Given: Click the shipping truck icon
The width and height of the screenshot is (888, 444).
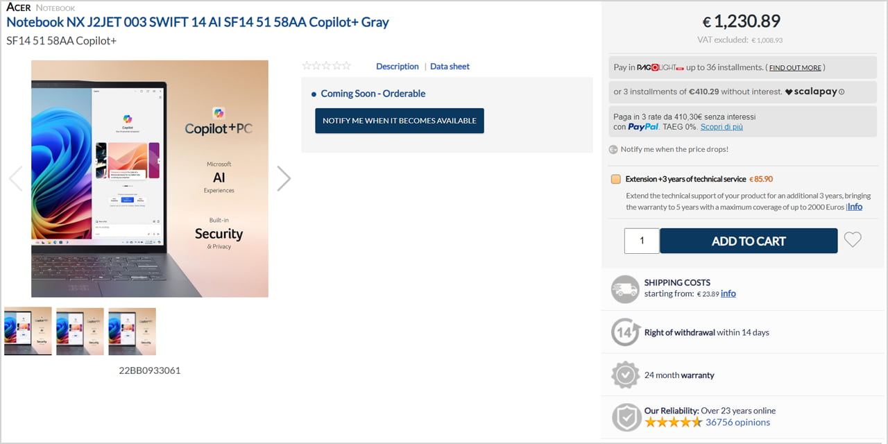Looking at the screenshot, I should point(625,289).
